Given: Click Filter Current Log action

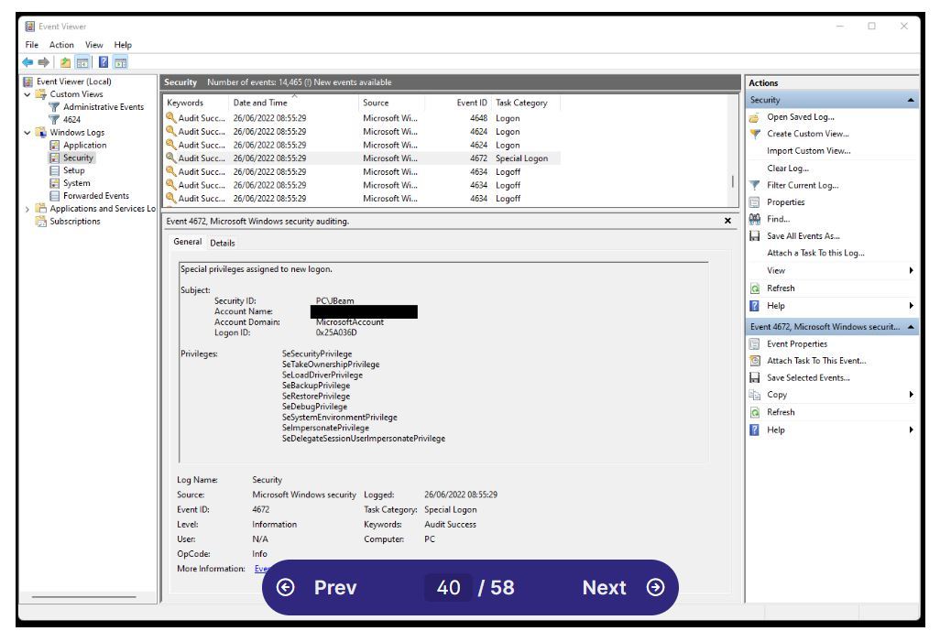Looking at the screenshot, I should click(803, 185).
